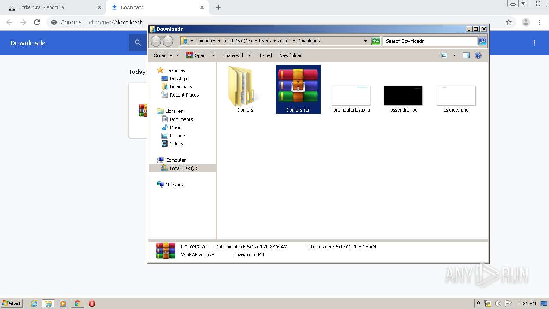This screenshot has width=549, height=309.
Task: Select the Pictures library
Action: click(x=174, y=136)
